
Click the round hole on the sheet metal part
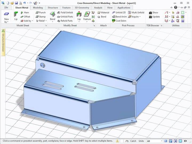pos(43,65)
